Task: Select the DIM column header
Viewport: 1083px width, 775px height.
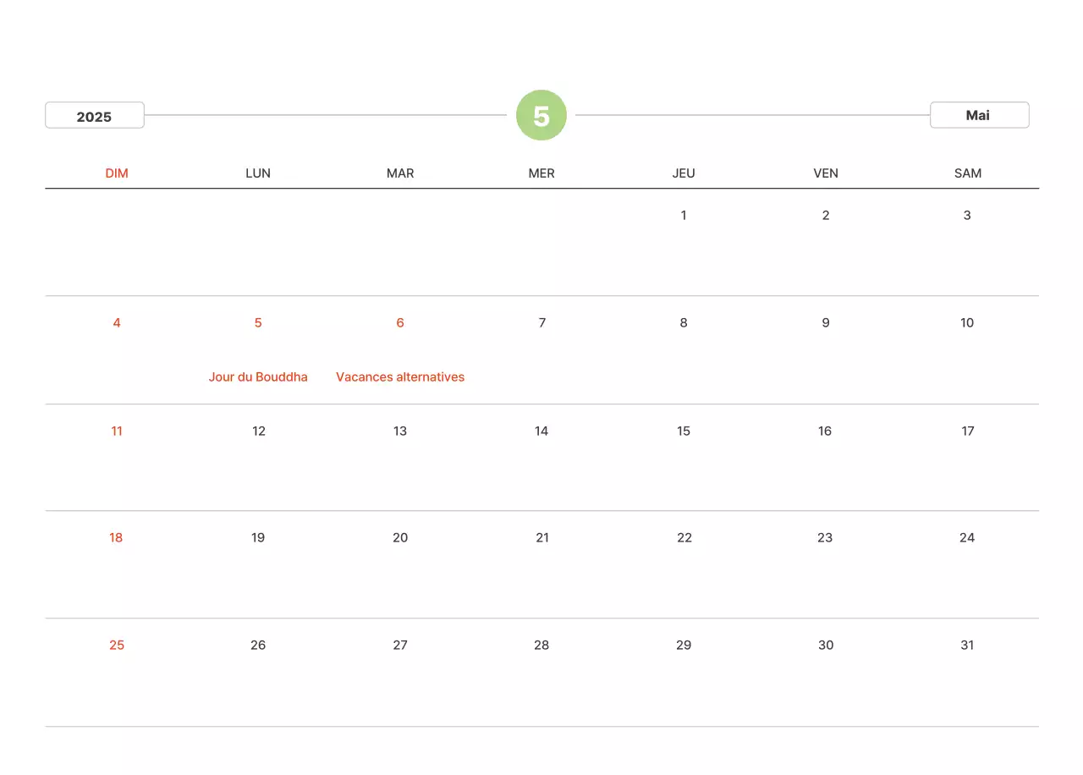Action: click(x=117, y=173)
